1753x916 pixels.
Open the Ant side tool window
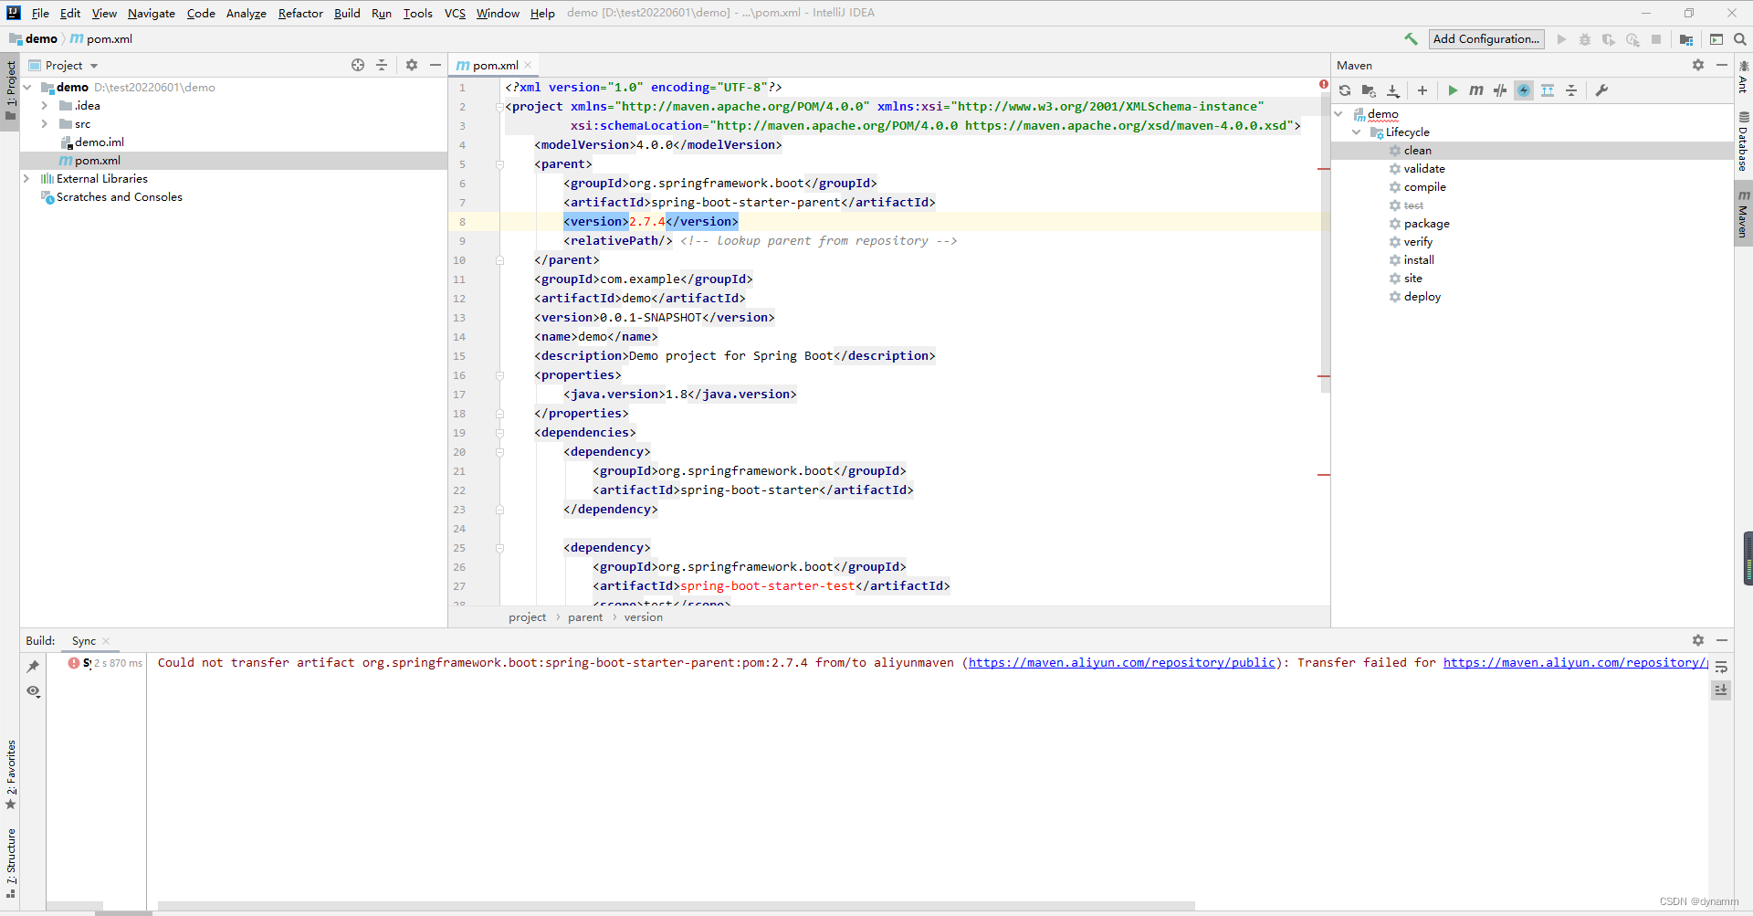point(1744,78)
